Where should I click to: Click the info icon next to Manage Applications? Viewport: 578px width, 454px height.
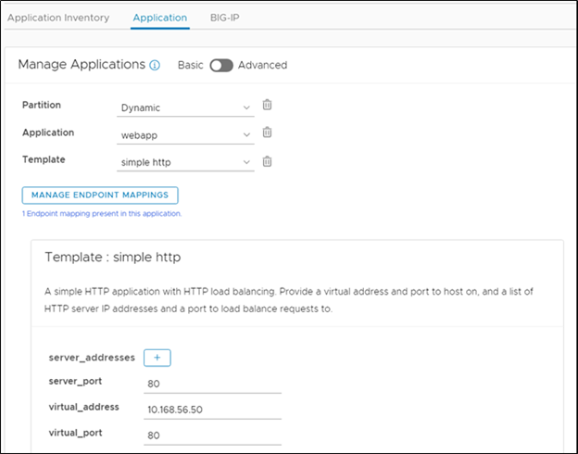point(155,66)
